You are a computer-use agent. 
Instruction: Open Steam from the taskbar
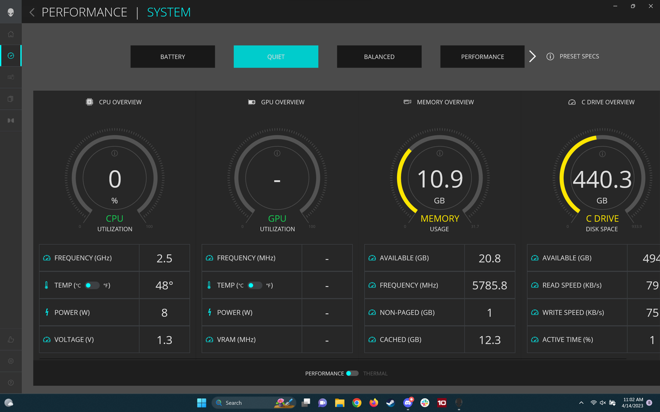391,403
